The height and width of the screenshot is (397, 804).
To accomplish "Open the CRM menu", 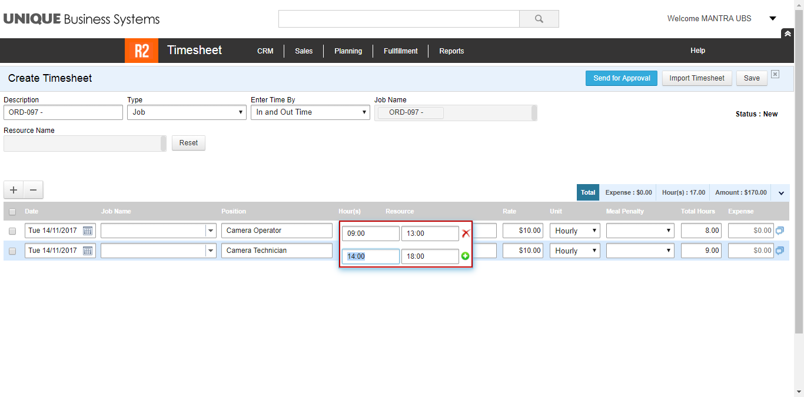I will 265,51.
